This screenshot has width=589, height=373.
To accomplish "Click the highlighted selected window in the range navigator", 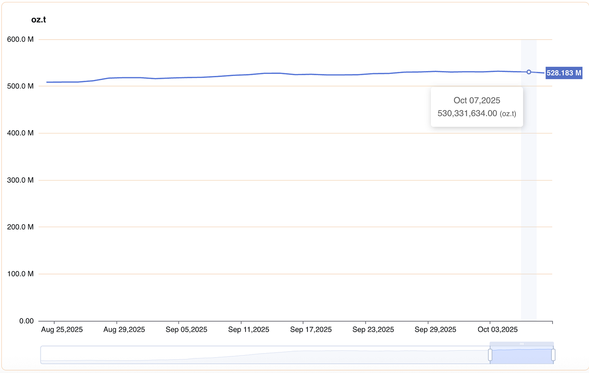I will [x=521, y=356].
